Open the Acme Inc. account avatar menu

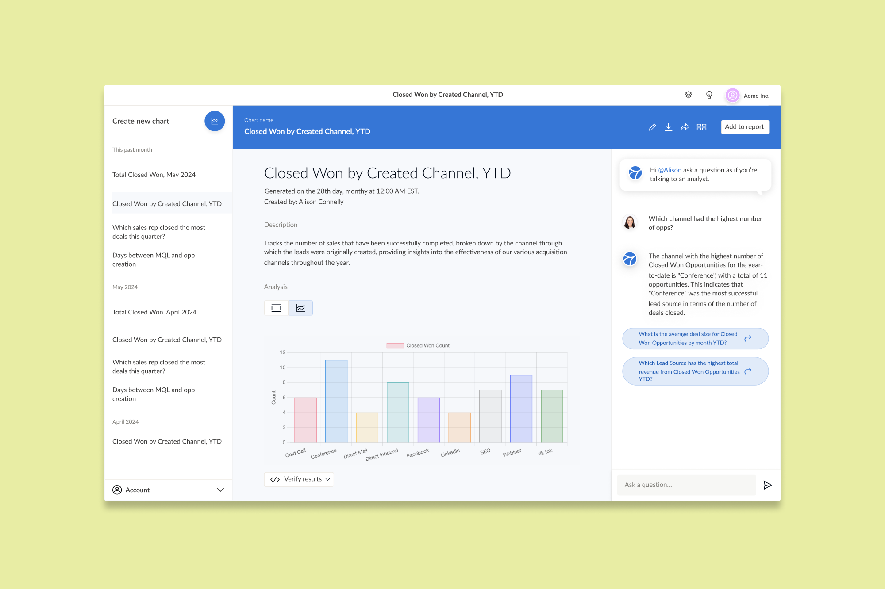[x=732, y=96]
